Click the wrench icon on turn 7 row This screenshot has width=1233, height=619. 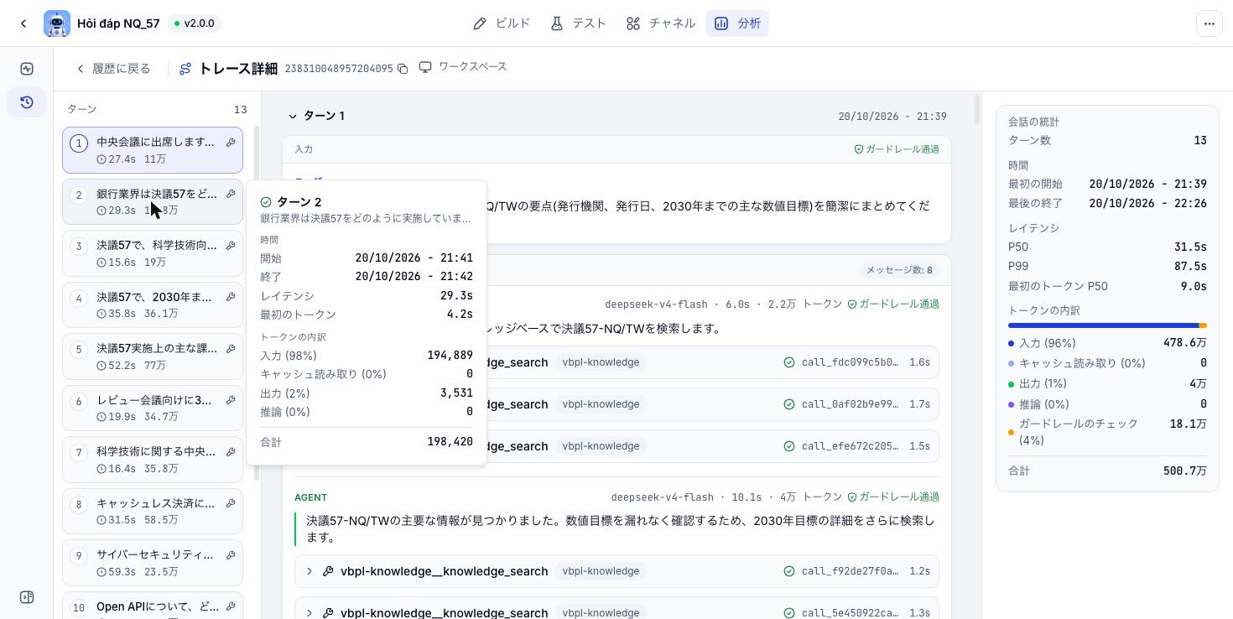coord(231,452)
